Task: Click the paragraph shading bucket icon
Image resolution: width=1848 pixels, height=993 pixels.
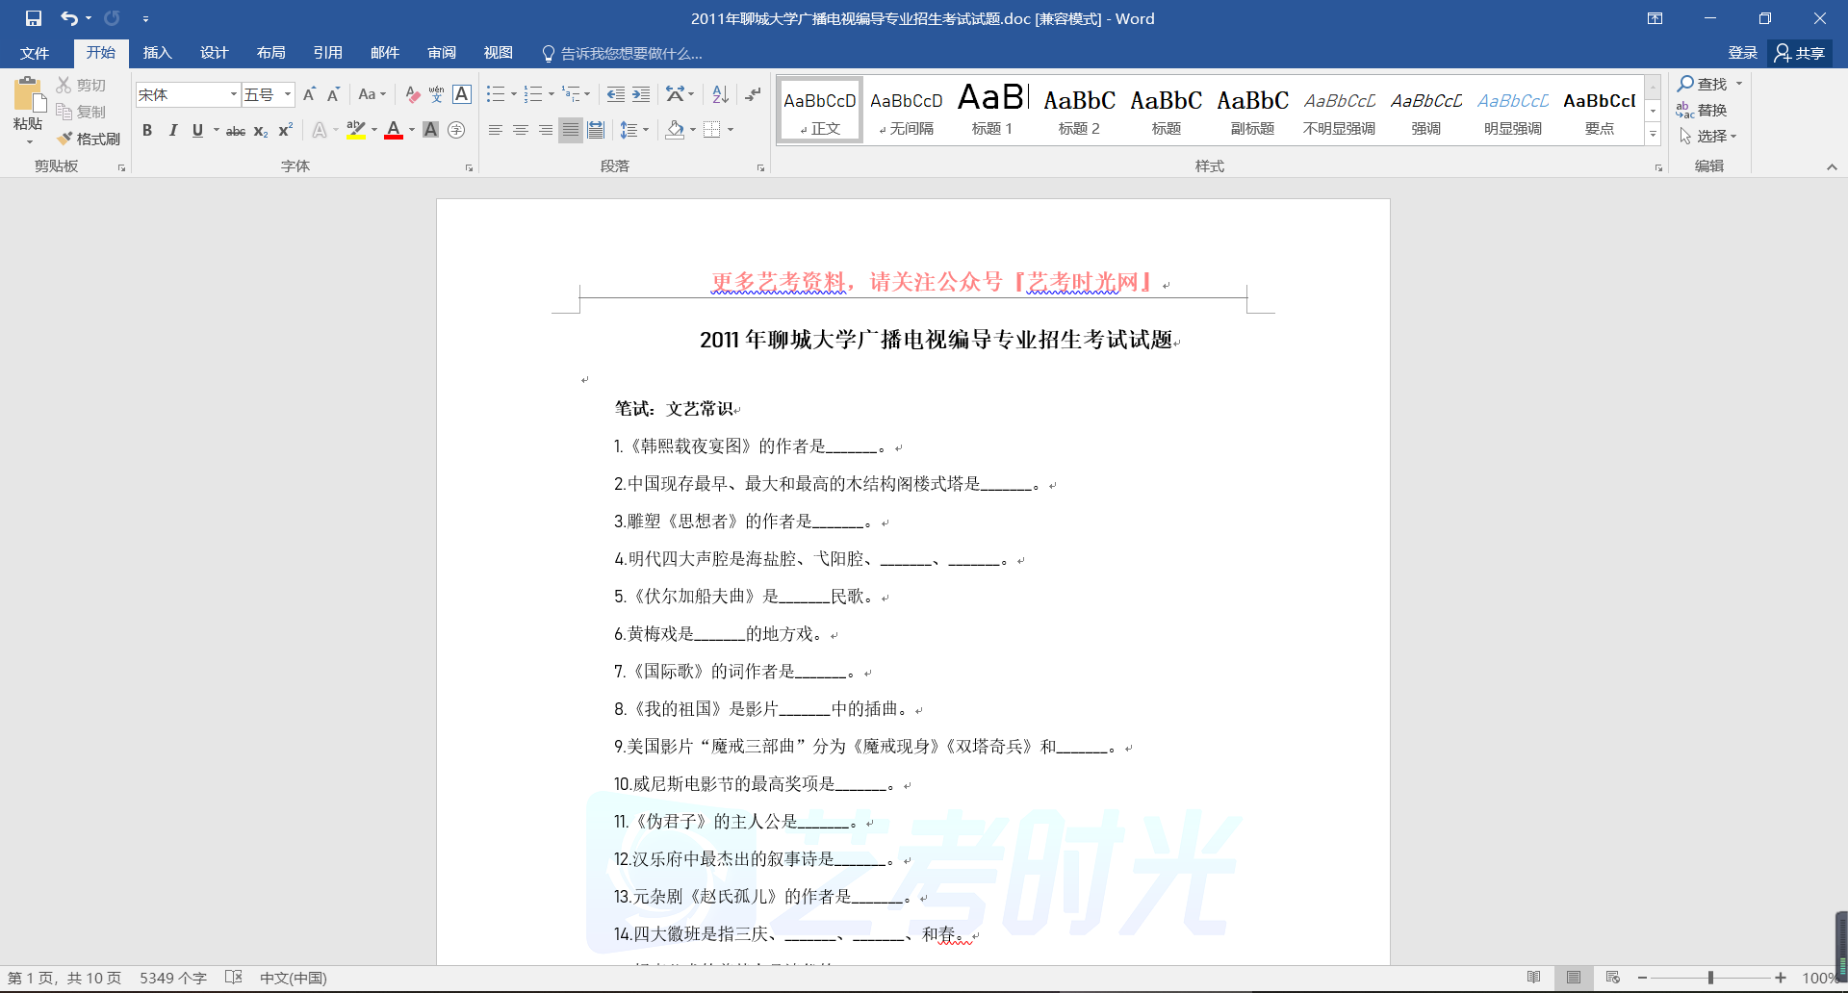Action: tap(675, 130)
